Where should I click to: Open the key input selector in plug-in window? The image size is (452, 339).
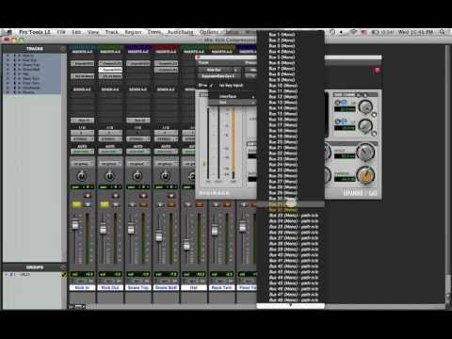coord(231,86)
